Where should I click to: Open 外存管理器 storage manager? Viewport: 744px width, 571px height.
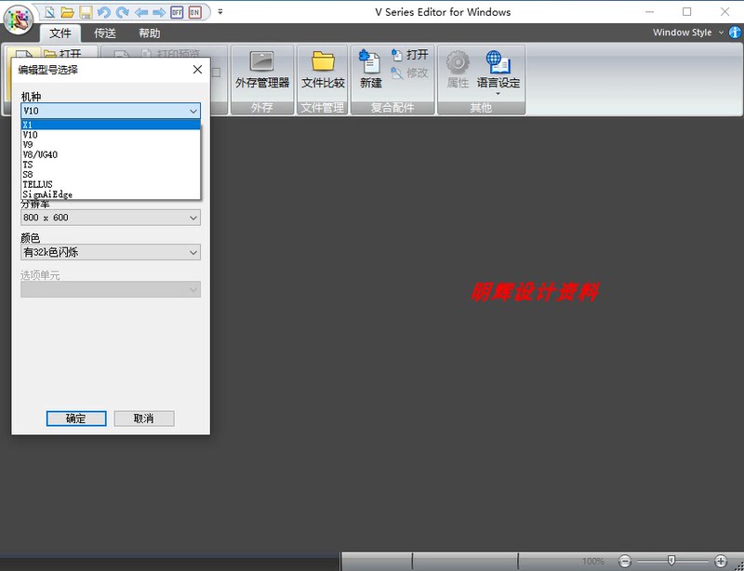(262, 71)
